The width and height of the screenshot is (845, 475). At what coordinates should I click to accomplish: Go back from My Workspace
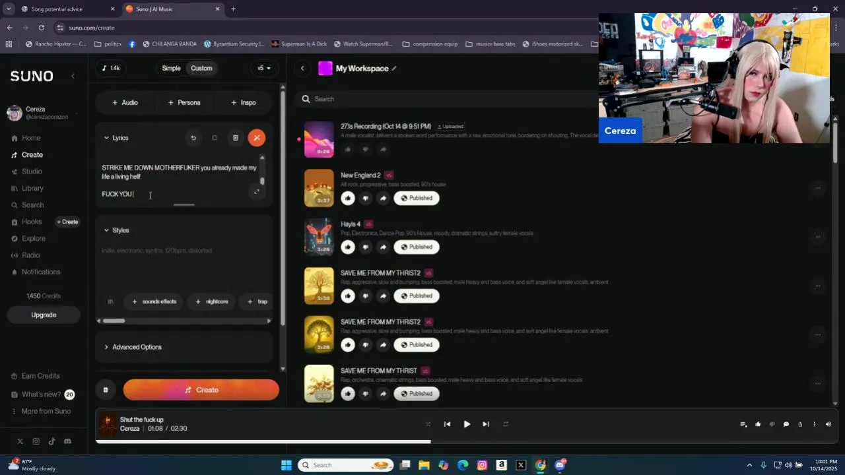coord(302,68)
